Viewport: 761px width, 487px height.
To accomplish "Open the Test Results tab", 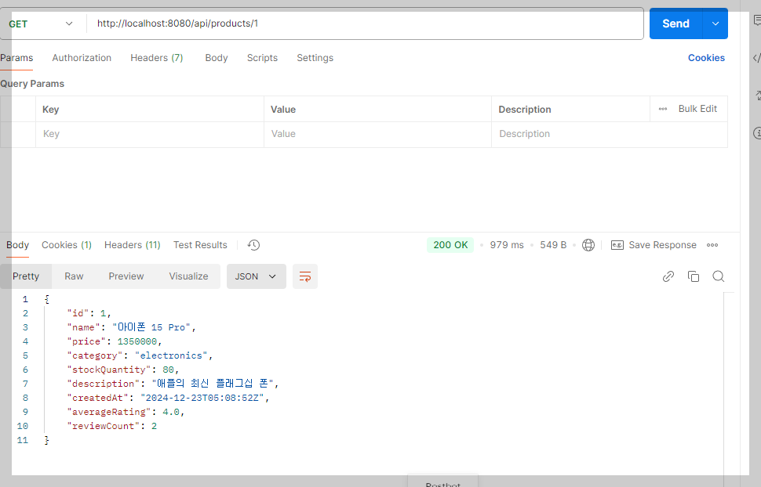I will [200, 245].
